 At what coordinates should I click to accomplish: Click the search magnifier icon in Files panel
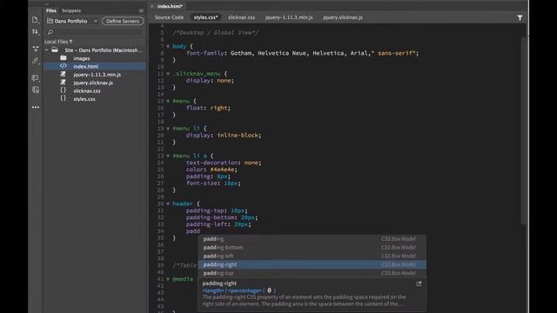click(x=50, y=32)
